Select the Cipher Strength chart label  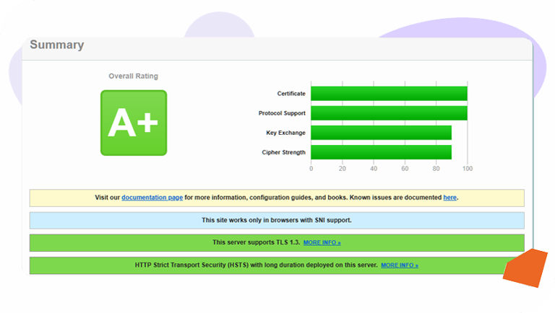click(283, 152)
